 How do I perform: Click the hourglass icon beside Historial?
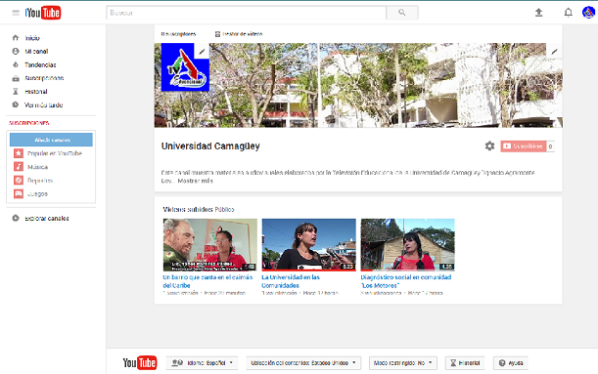click(16, 92)
